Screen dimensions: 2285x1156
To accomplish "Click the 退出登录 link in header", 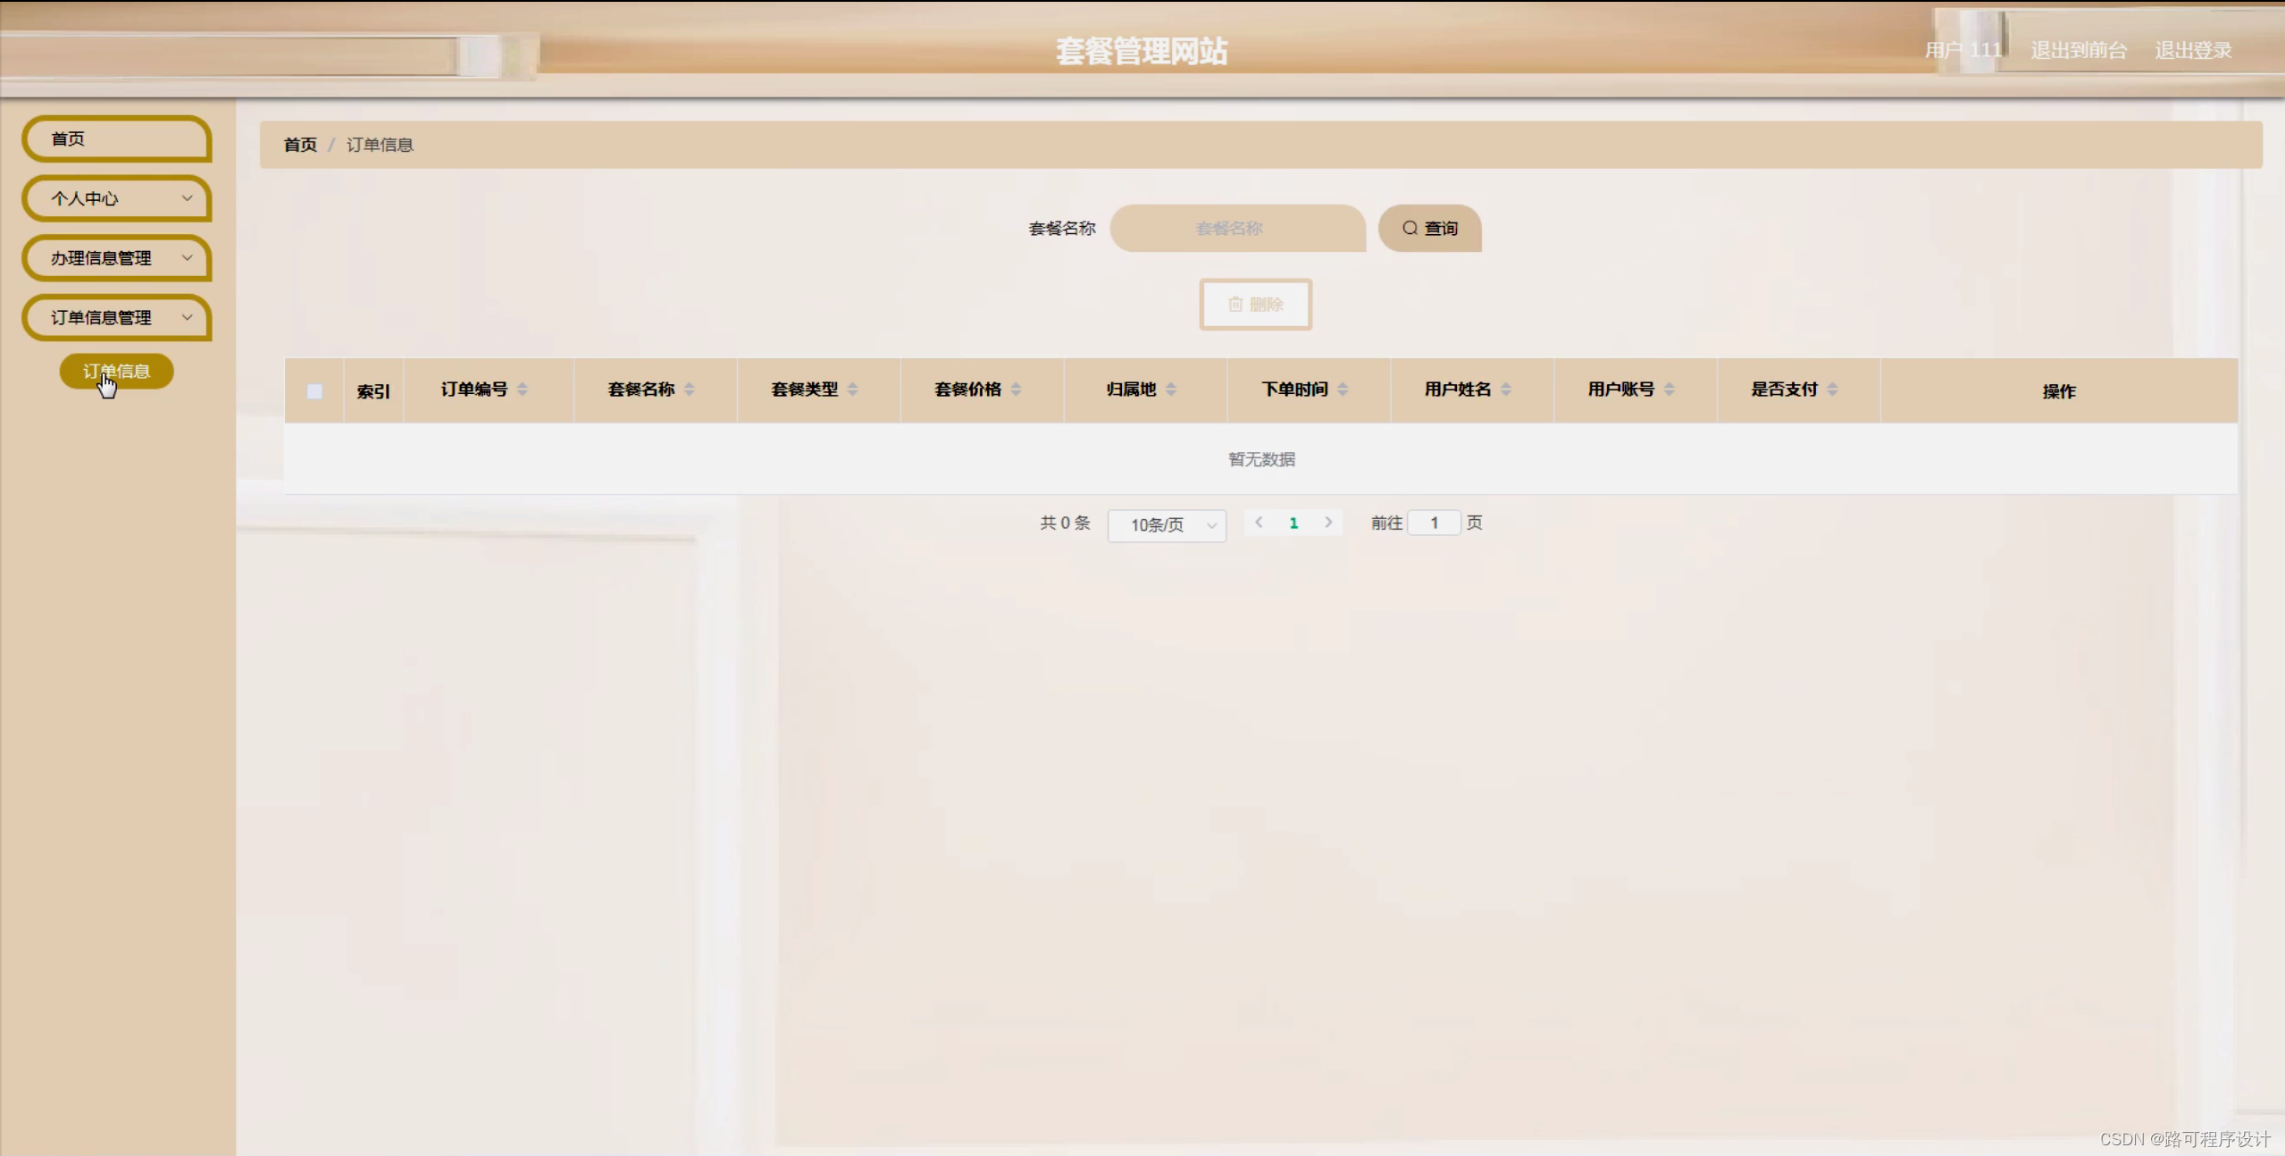I will 2192,50.
